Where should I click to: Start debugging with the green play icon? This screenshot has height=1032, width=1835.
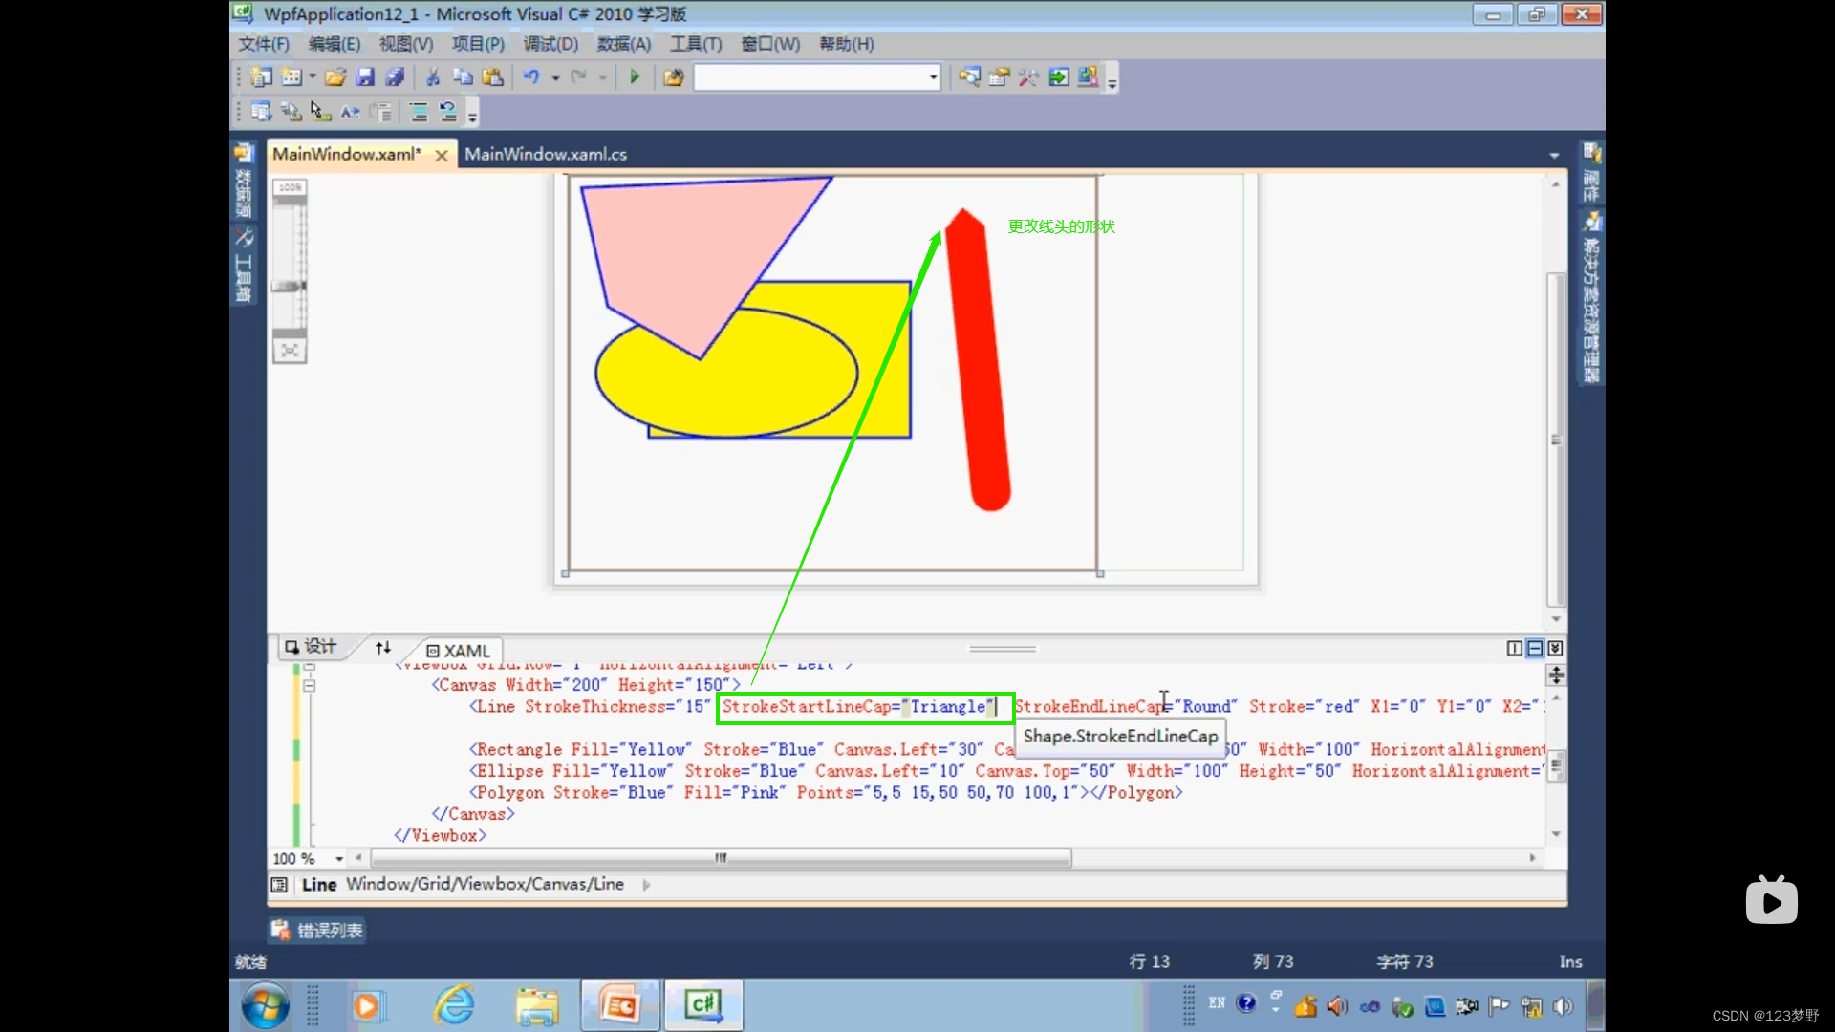pos(635,77)
